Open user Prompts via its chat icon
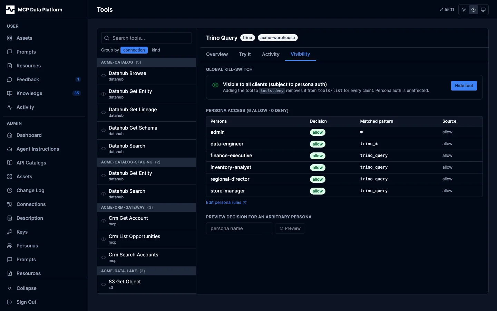 point(10,52)
